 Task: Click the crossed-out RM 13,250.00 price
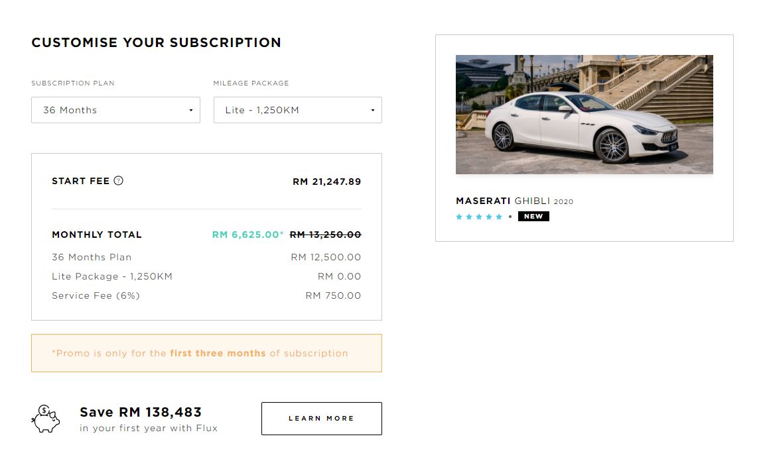click(x=325, y=234)
